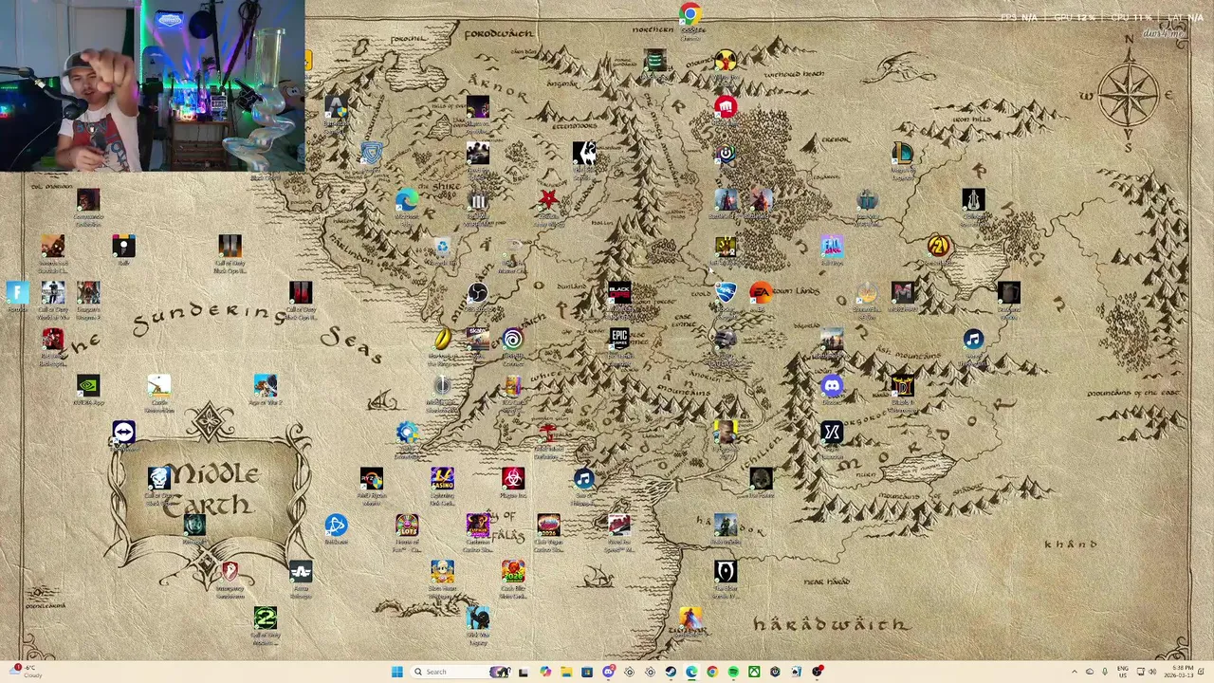Screen dimensions: 1214x683
Task: Open the taskbar clock and calendar
Action: click(x=1181, y=672)
